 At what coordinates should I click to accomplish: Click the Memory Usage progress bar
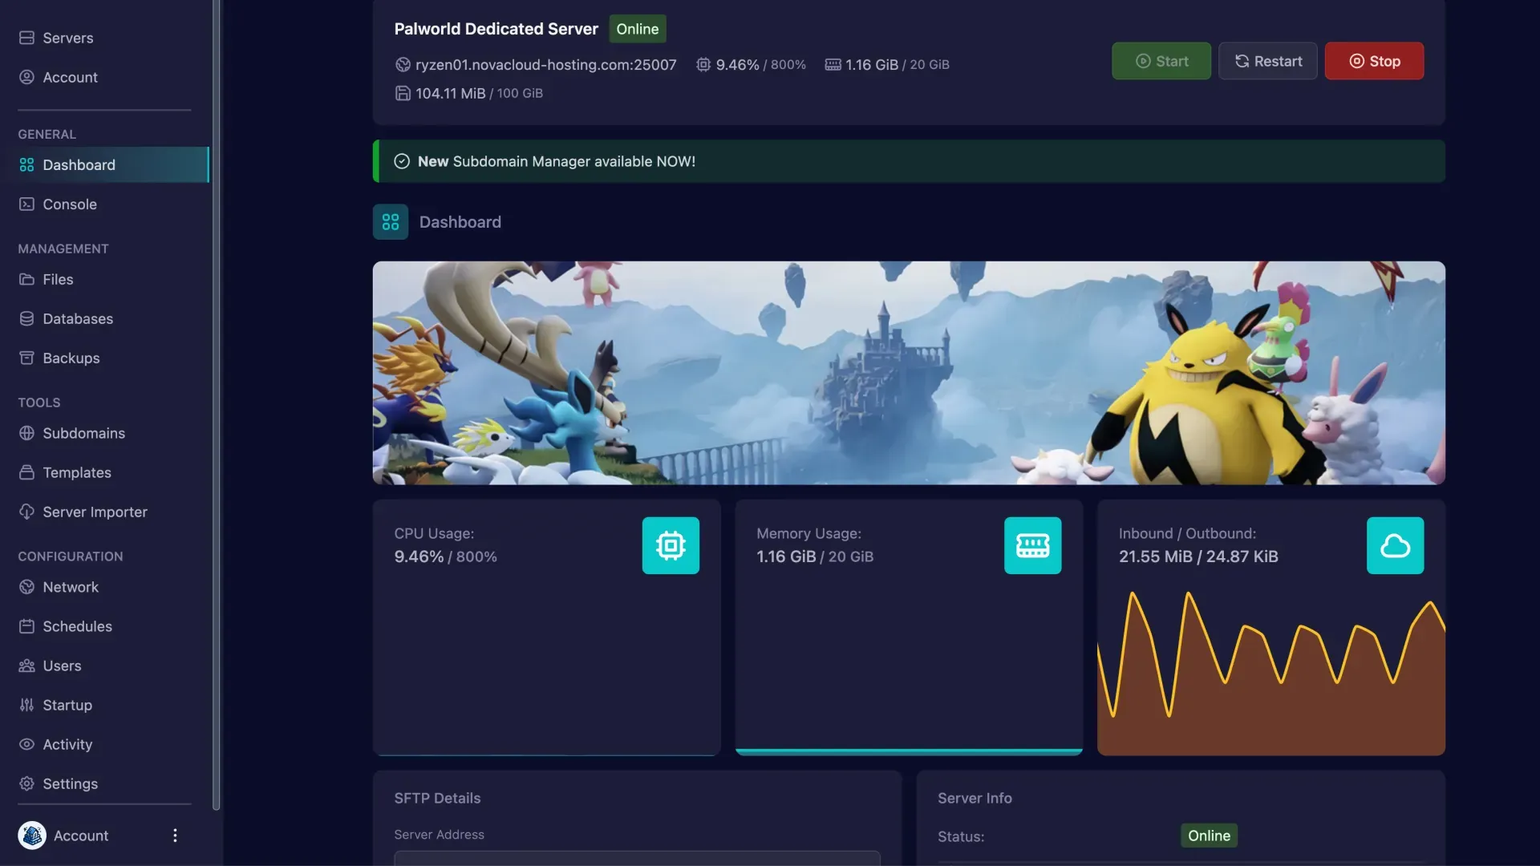coord(909,751)
